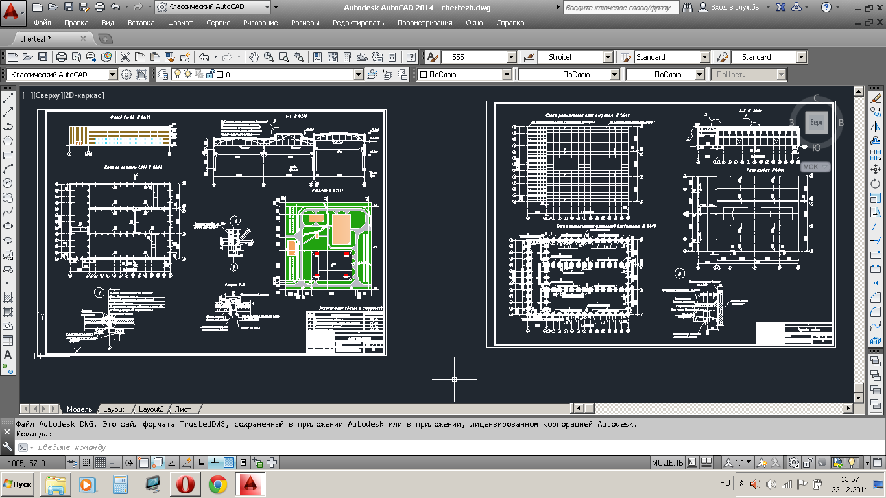Select the Spline draw tool
The width and height of the screenshot is (886, 498).
click(x=8, y=212)
